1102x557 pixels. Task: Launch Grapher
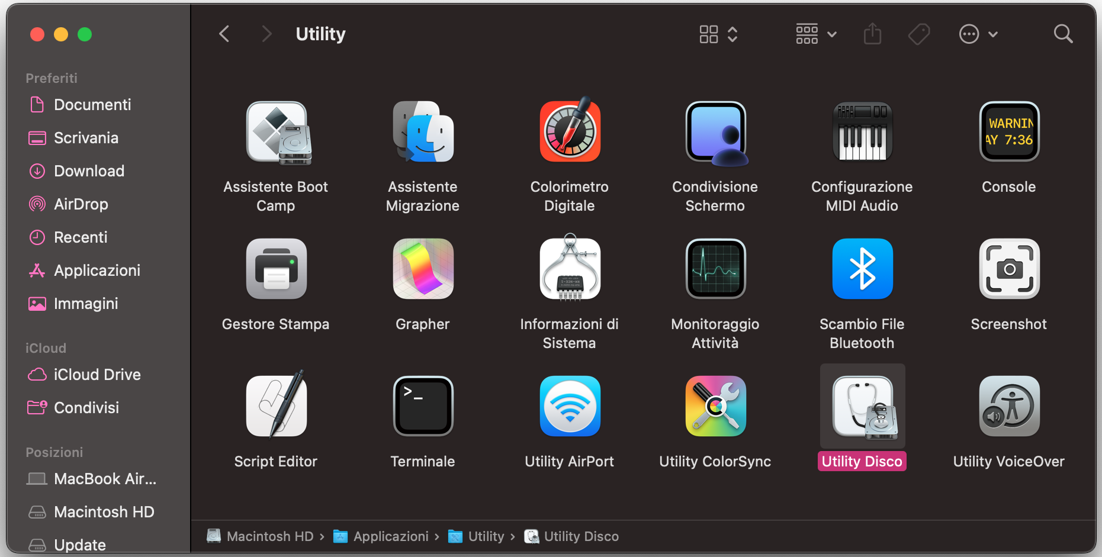(x=423, y=269)
